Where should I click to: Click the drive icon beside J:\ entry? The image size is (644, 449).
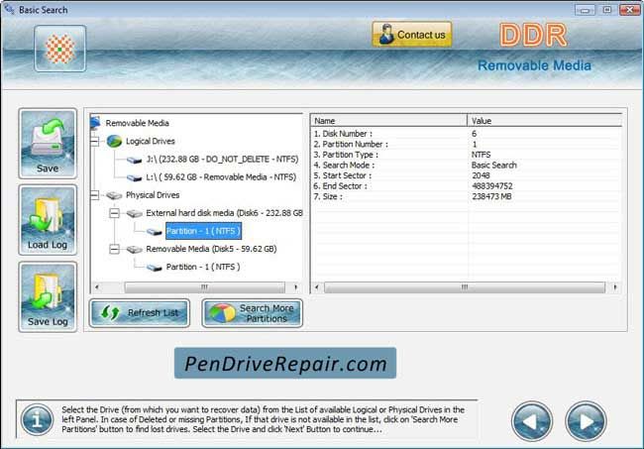135,160
